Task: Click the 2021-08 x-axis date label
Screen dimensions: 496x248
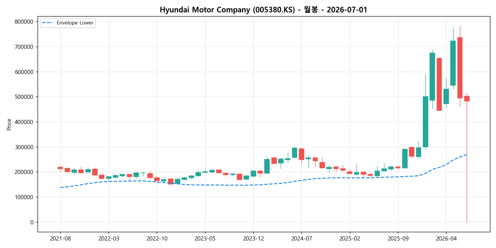Action: point(60,238)
